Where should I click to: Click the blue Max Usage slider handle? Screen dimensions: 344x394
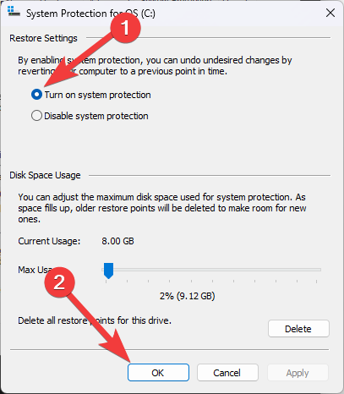click(108, 271)
